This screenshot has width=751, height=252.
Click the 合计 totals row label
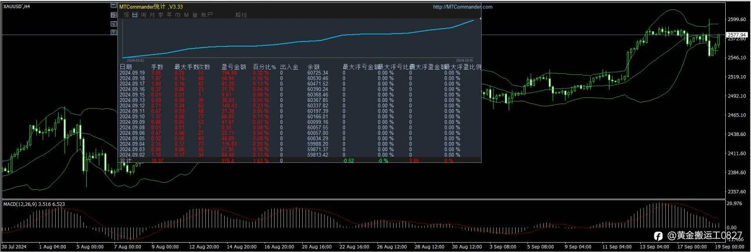pyautogui.click(x=126, y=160)
